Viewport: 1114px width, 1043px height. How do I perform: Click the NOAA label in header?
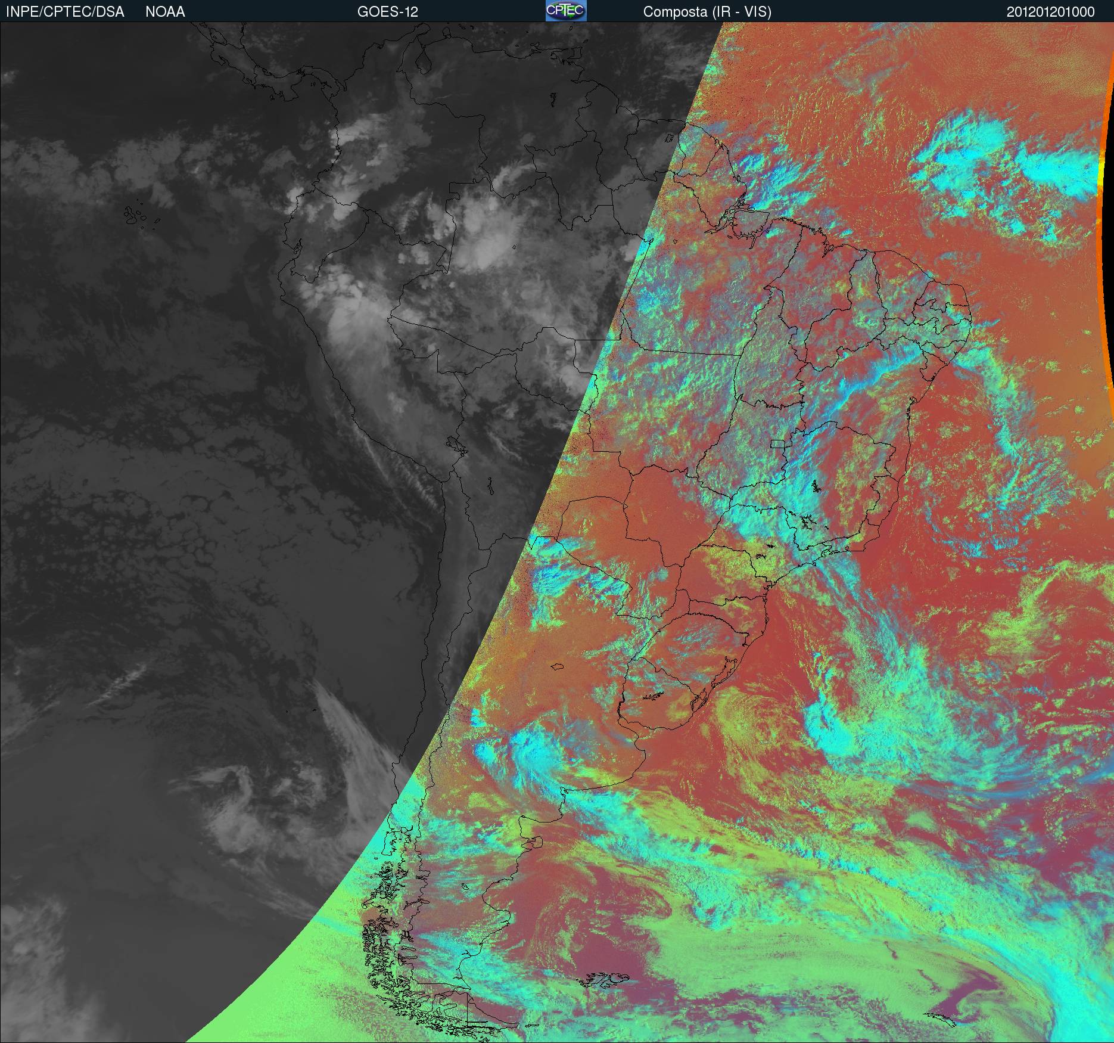tap(165, 12)
